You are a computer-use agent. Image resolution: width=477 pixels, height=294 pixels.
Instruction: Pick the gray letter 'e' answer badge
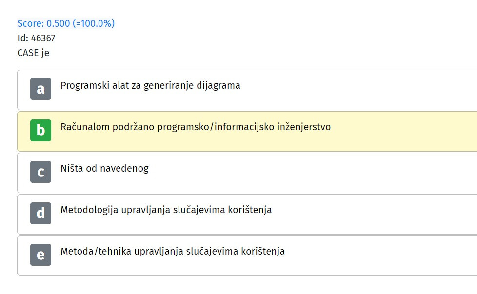pos(40,255)
